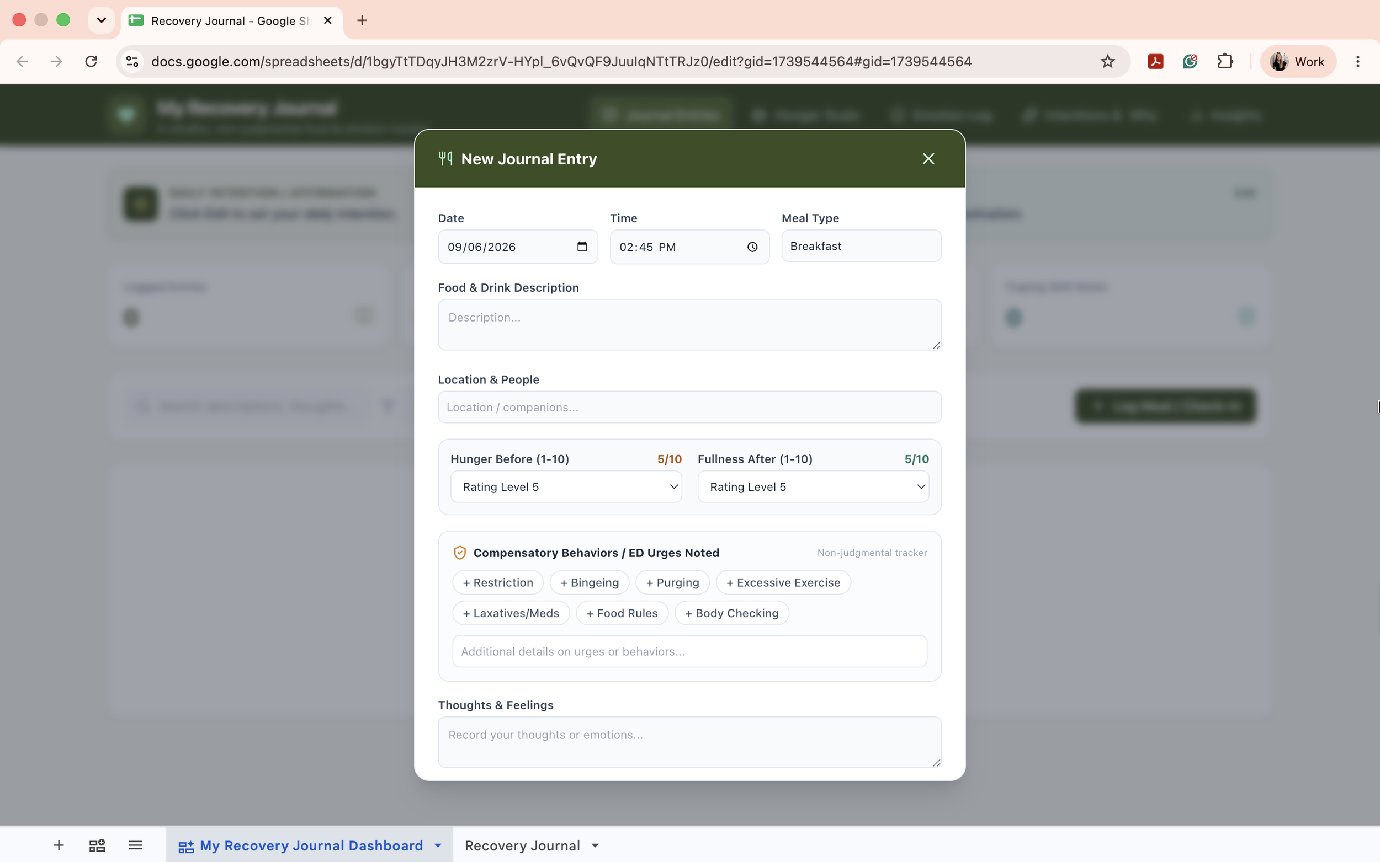Expand My Recovery Journal Dashboard tab menu arrow
This screenshot has height=862, width=1380.
pyautogui.click(x=438, y=845)
